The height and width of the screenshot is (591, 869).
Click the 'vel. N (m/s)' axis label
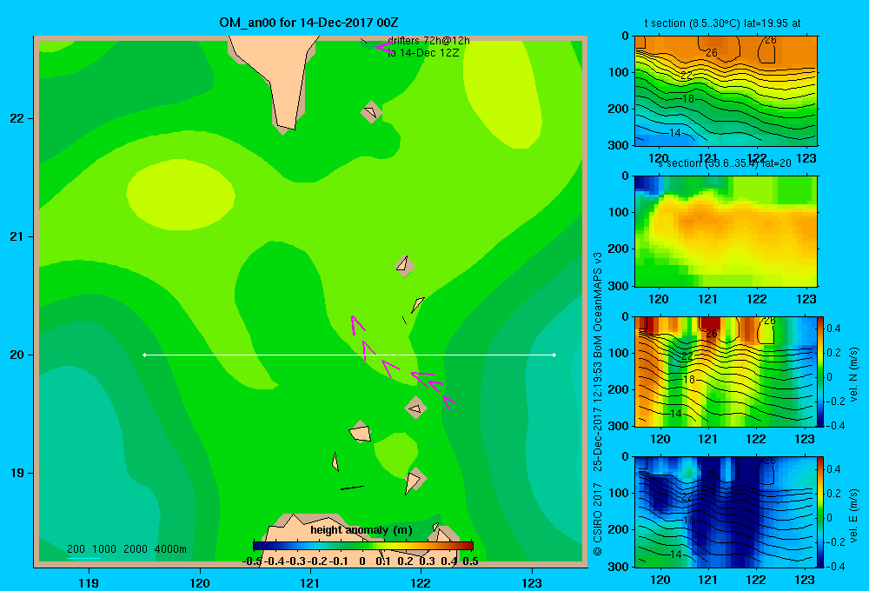[853, 375]
